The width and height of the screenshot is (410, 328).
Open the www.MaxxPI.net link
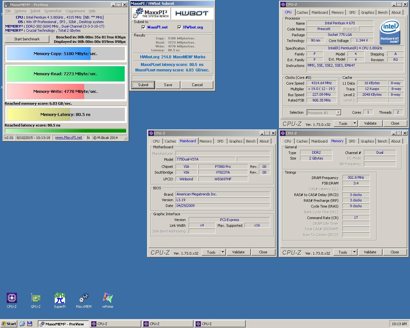click(x=69, y=138)
